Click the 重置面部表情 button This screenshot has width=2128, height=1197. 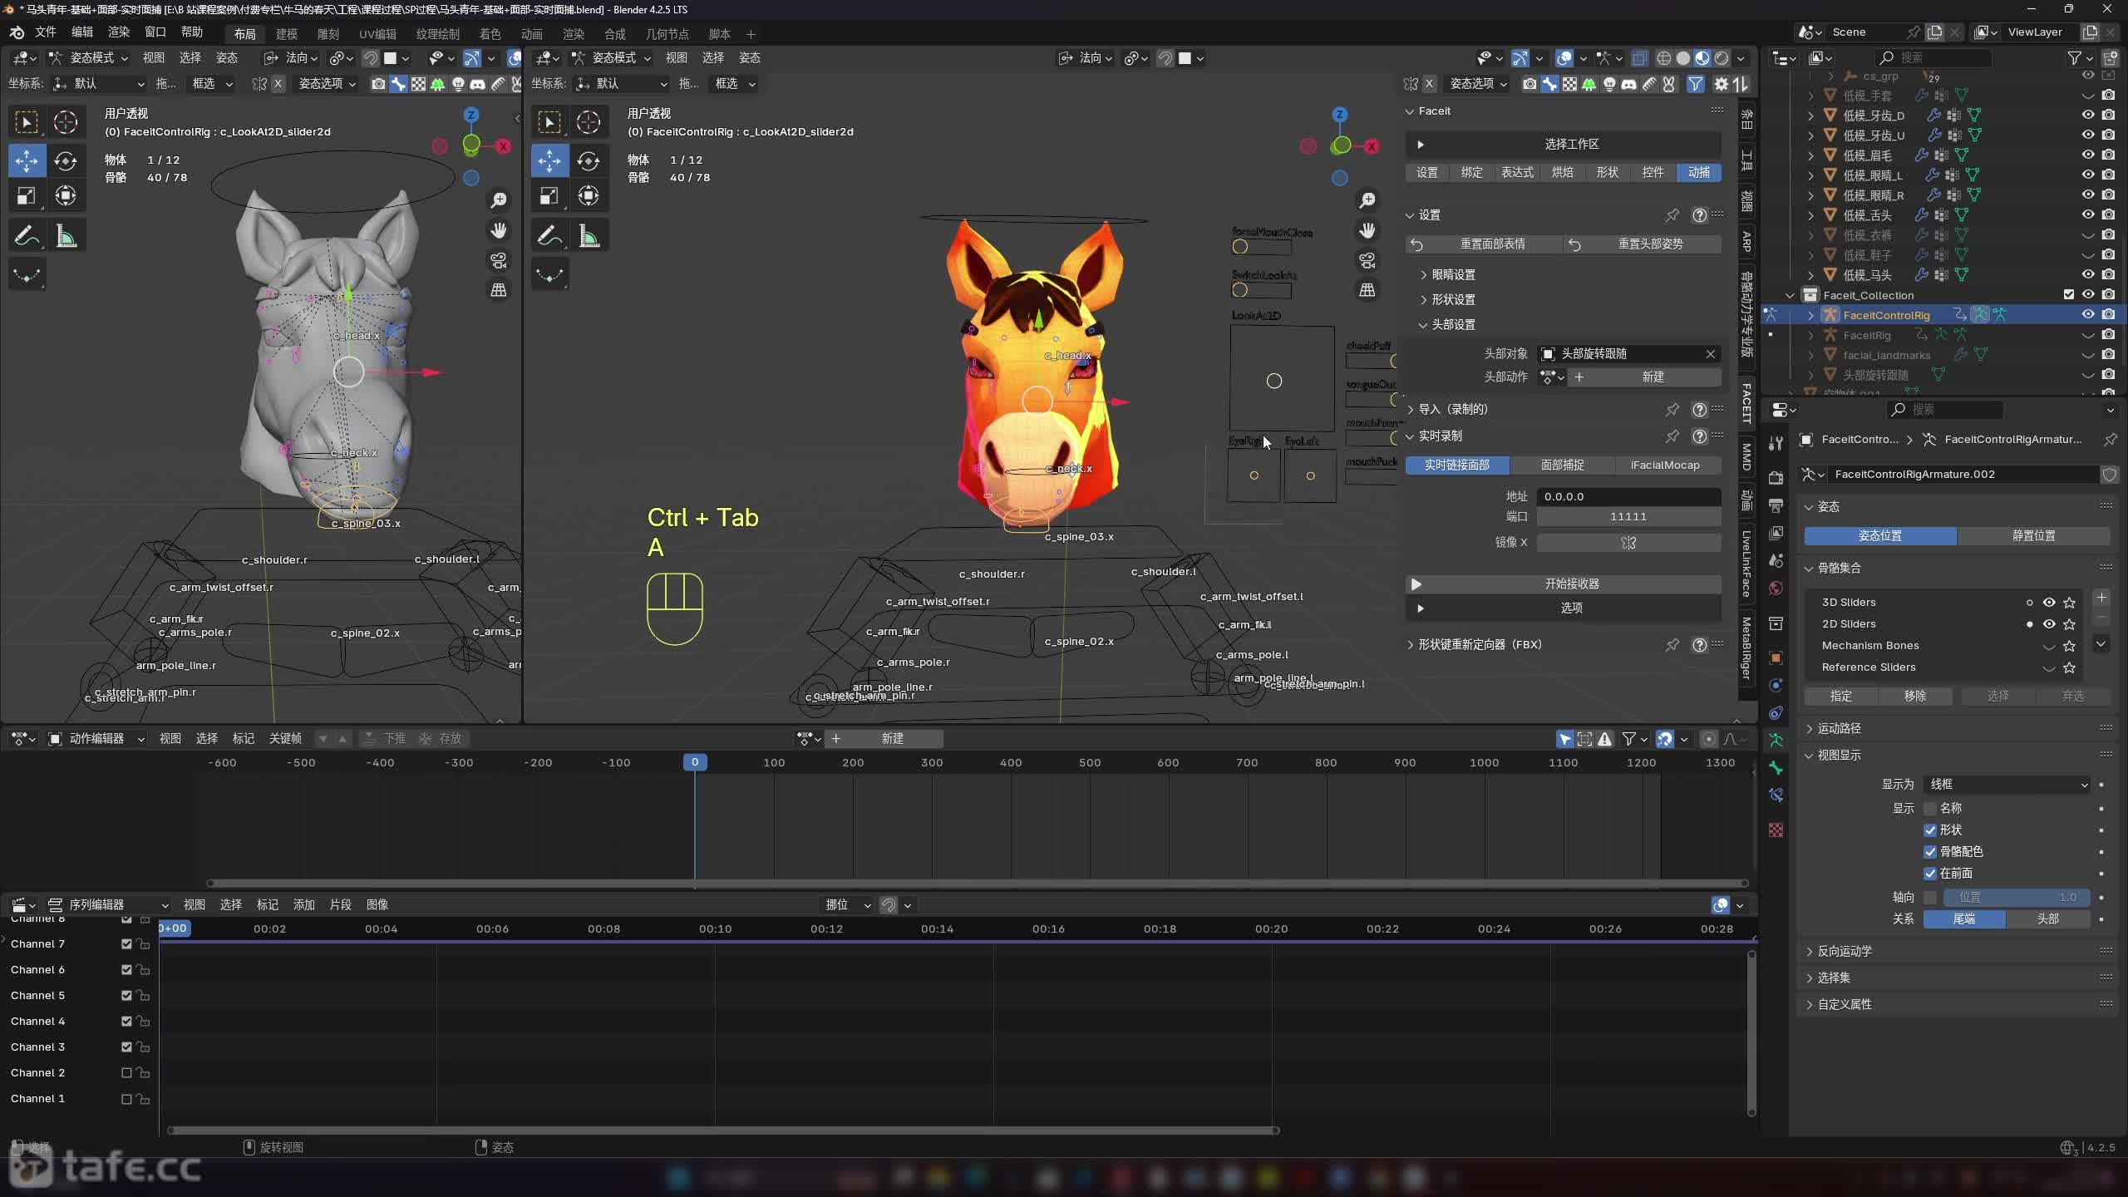pos(1492,244)
